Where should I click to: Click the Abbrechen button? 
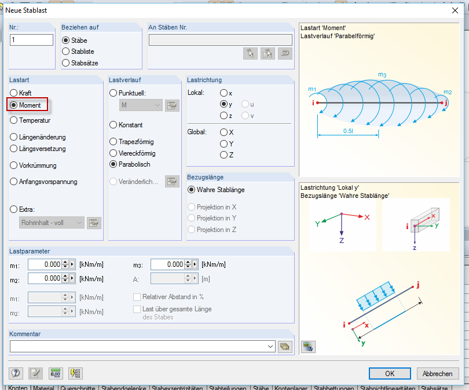pyautogui.click(x=438, y=374)
